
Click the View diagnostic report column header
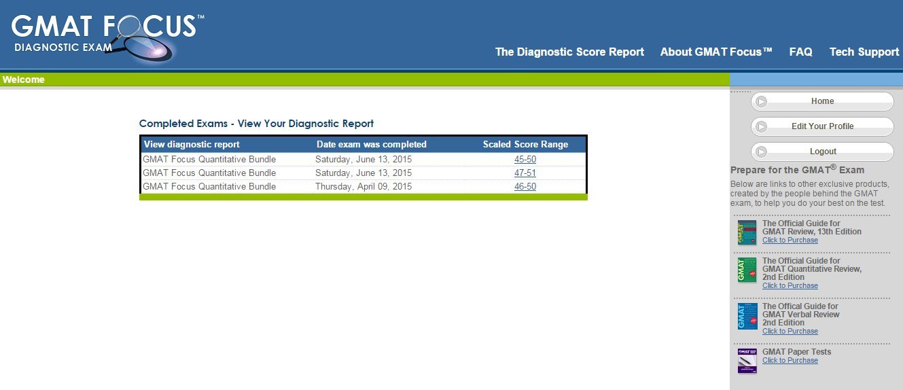point(192,144)
